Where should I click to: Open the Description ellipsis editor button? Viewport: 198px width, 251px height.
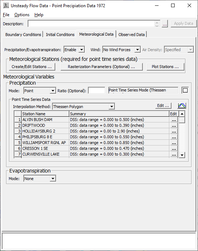(x=165, y=24)
